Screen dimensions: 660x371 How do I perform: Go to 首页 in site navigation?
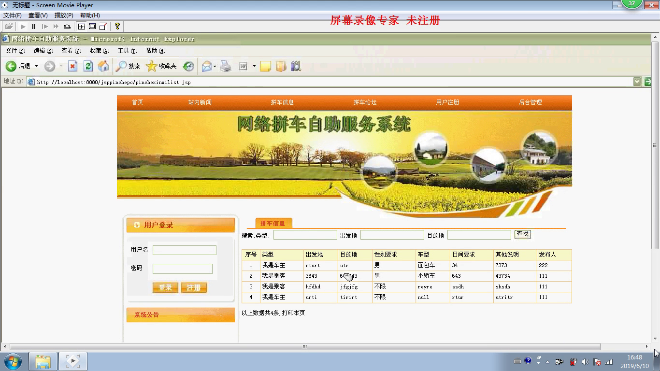pyautogui.click(x=138, y=102)
